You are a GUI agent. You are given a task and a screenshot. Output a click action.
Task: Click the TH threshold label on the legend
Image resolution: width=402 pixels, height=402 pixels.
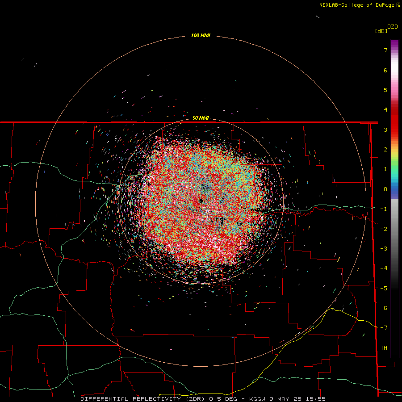tap(384, 348)
